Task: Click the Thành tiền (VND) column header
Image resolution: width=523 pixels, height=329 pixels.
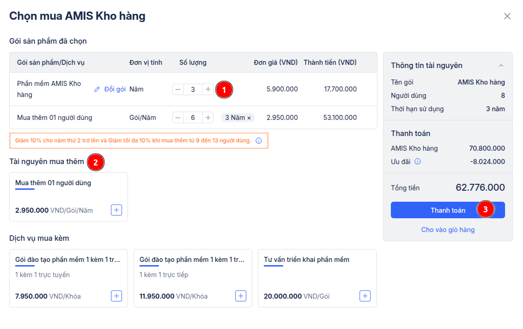Action: [330, 62]
